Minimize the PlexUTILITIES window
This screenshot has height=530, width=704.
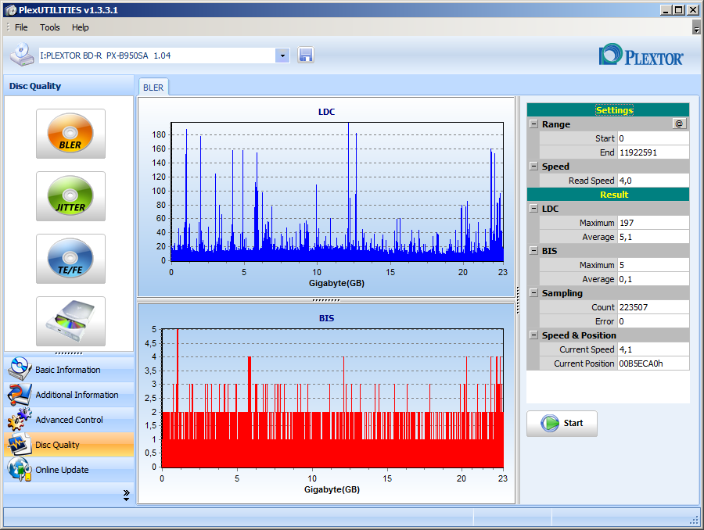click(666, 10)
